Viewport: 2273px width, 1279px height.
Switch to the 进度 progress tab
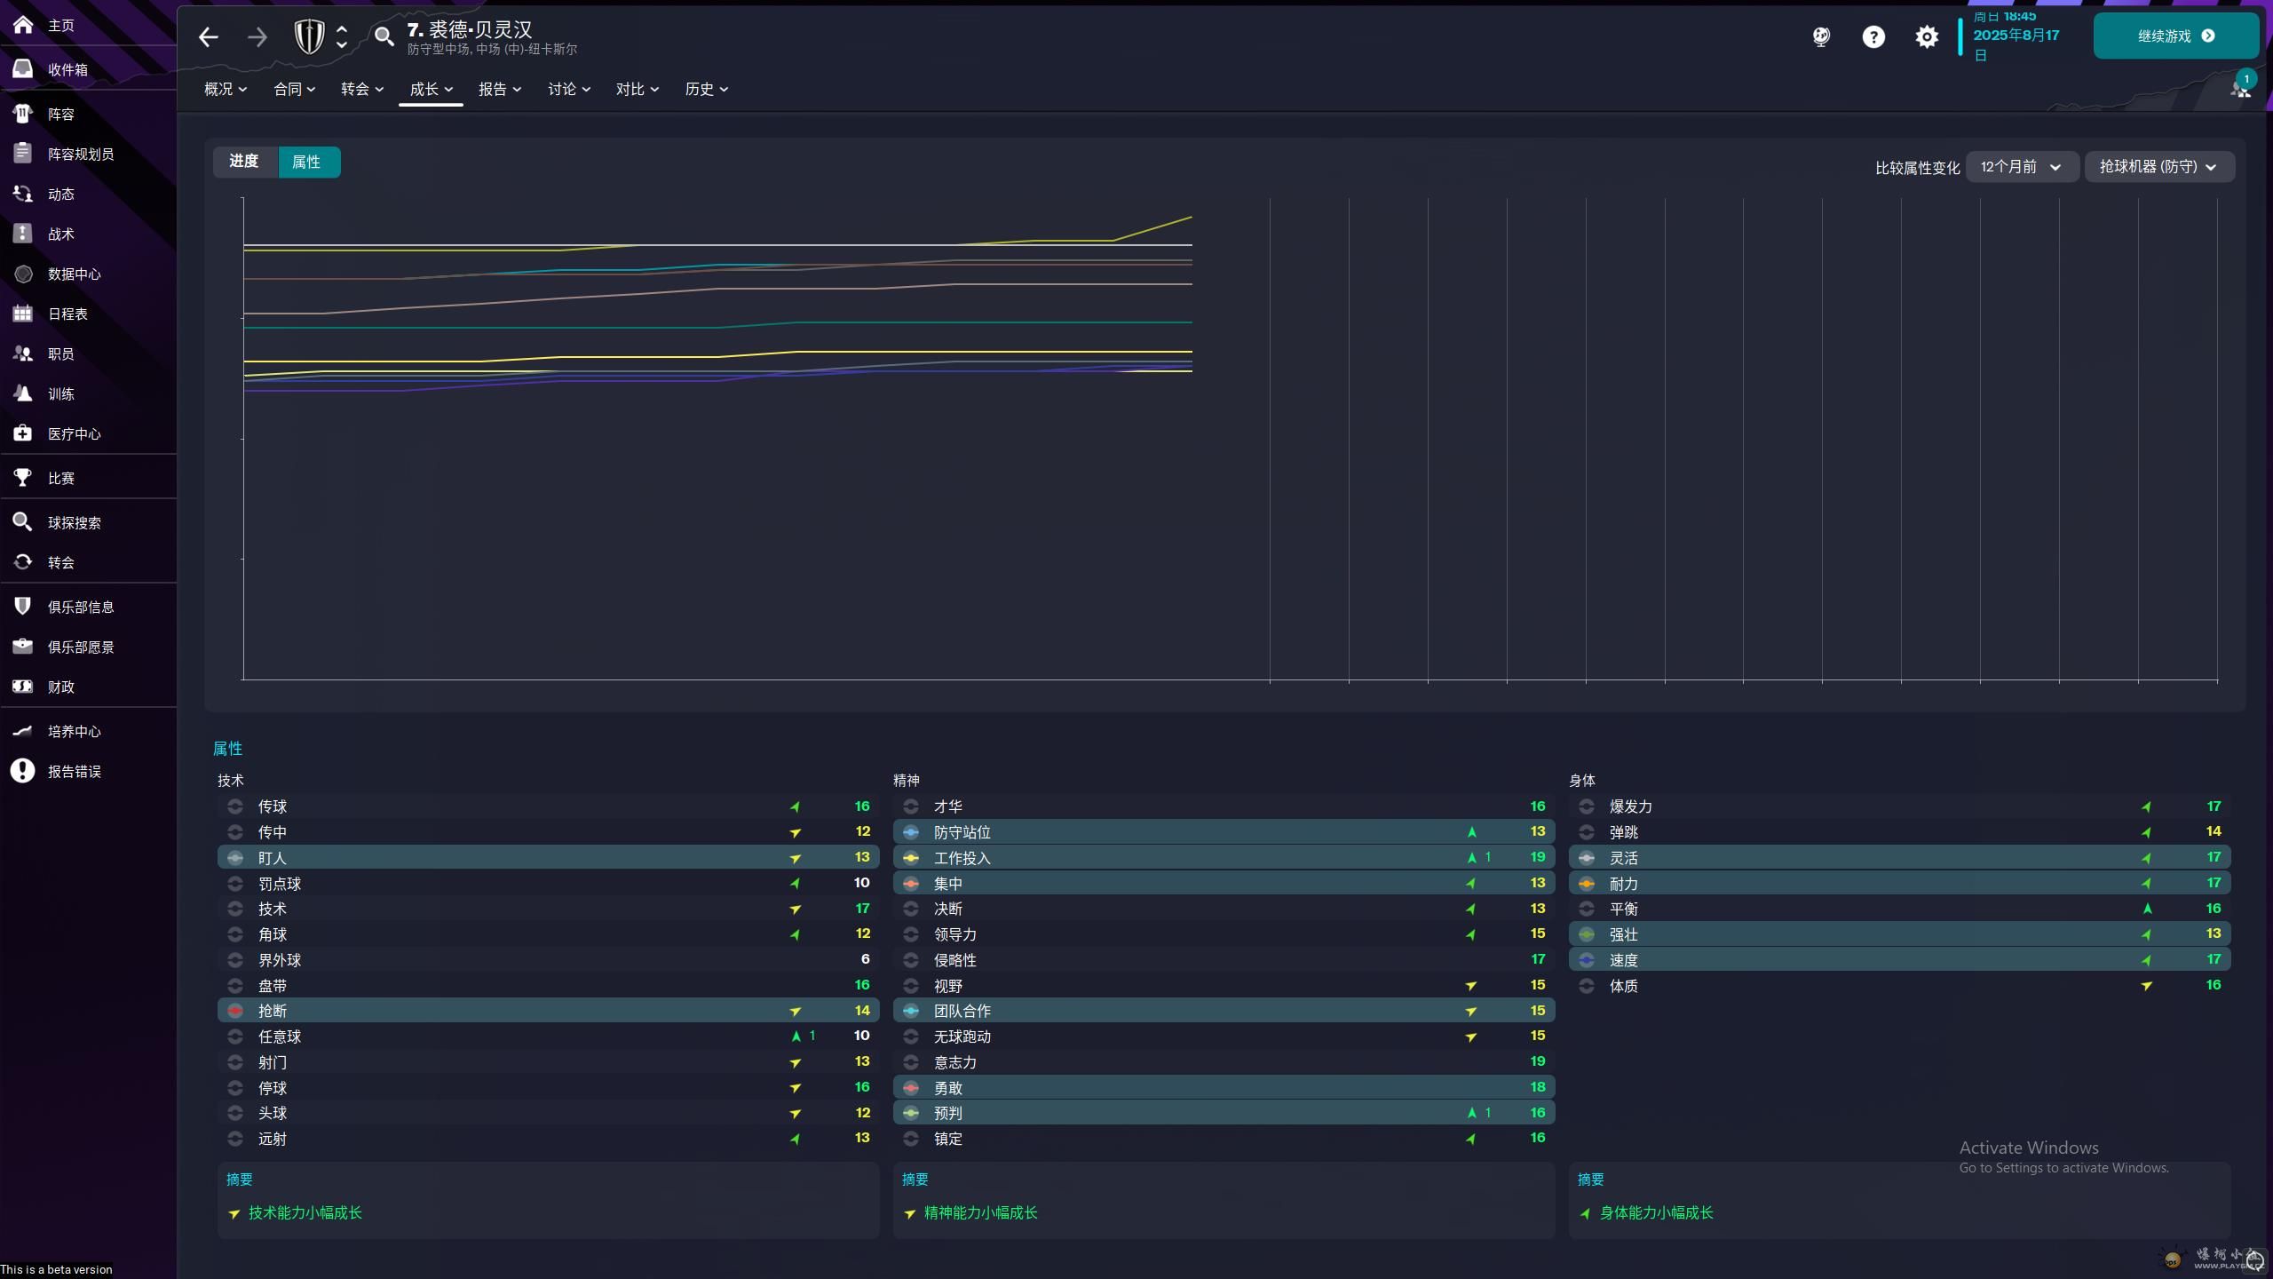[244, 162]
